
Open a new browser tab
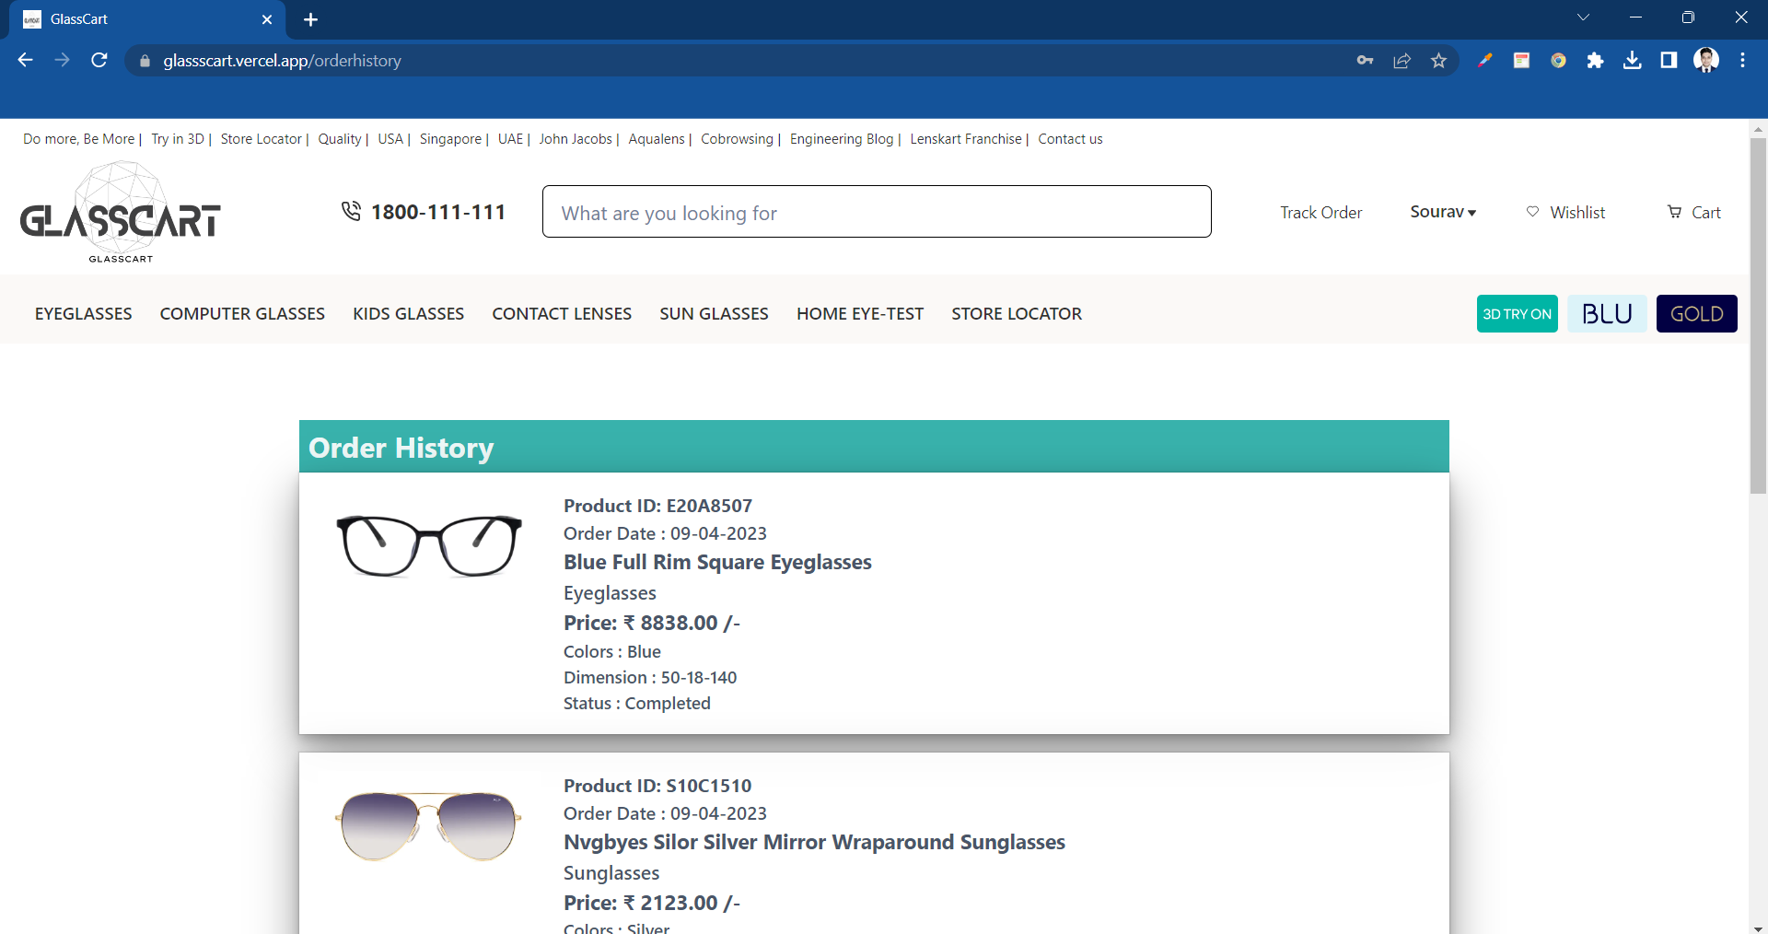pyautogui.click(x=310, y=19)
